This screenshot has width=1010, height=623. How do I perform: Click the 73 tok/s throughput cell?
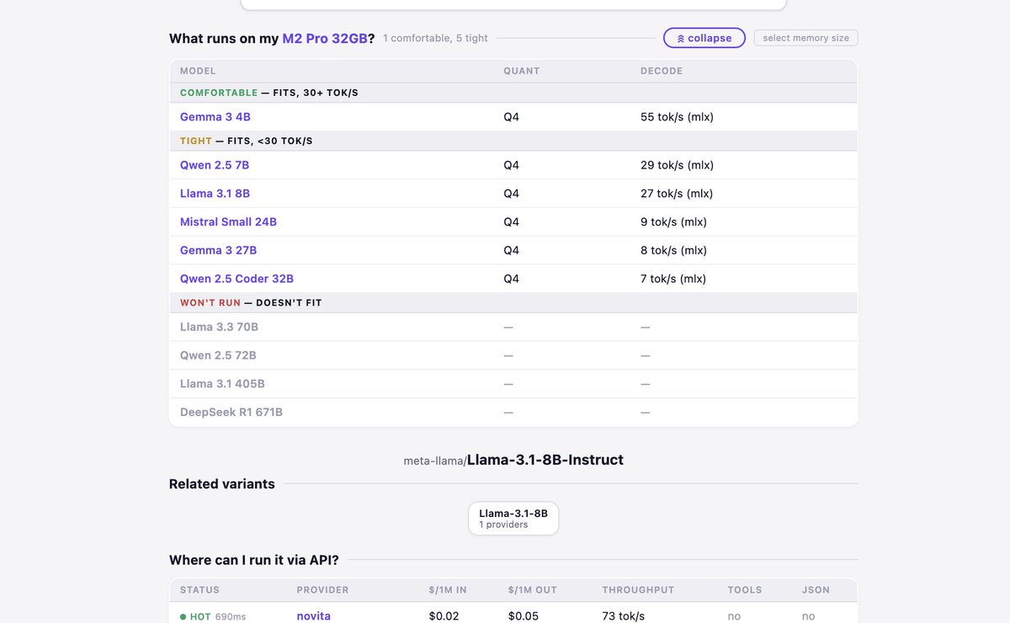(624, 616)
